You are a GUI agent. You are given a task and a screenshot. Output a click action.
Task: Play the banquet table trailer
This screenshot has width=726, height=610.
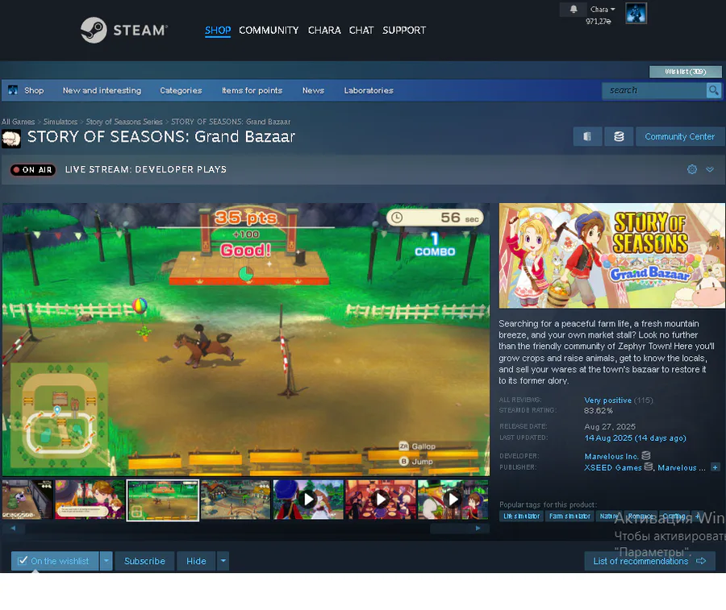point(381,500)
